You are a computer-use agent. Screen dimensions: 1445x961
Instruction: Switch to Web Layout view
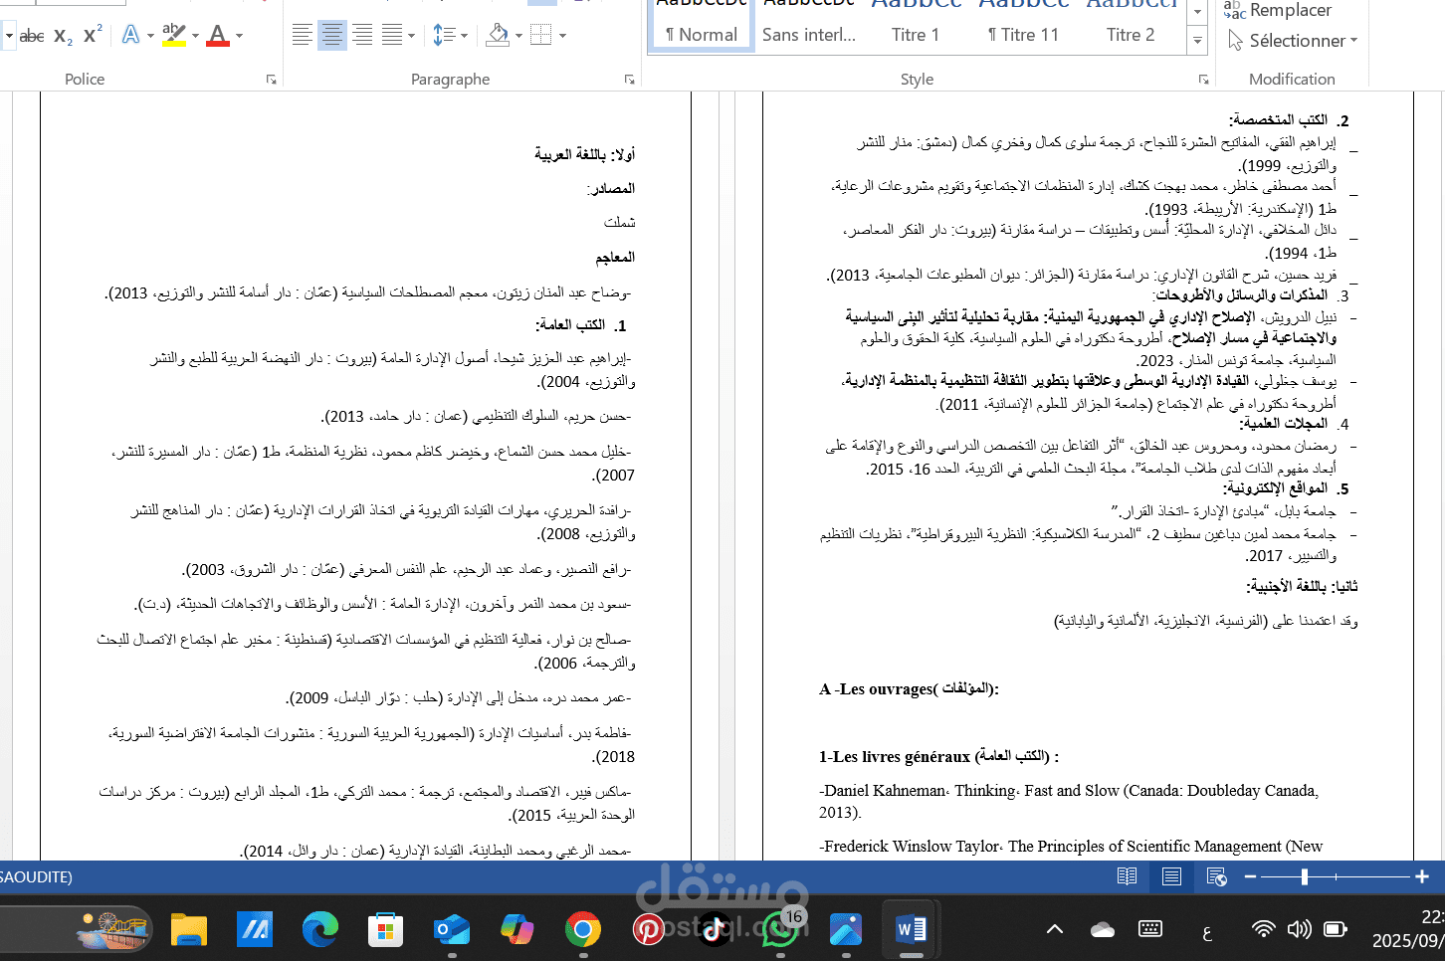1216,876
